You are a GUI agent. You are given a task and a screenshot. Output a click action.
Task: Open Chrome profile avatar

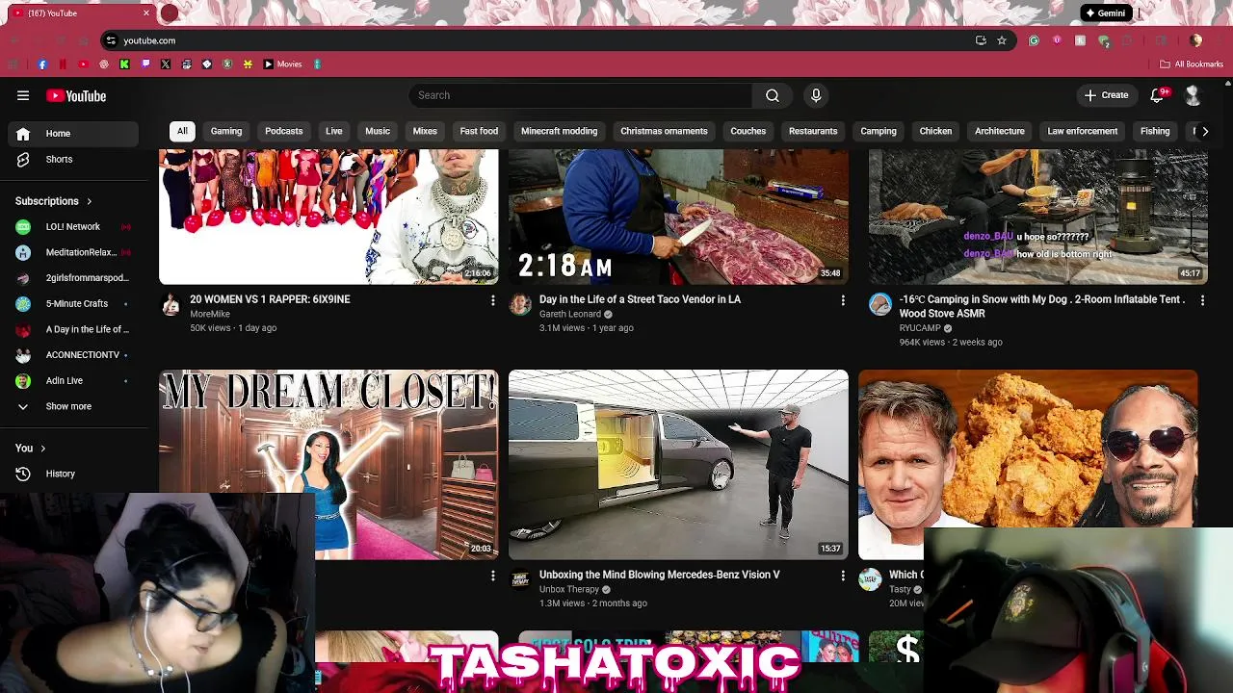tap(1195, 40)
